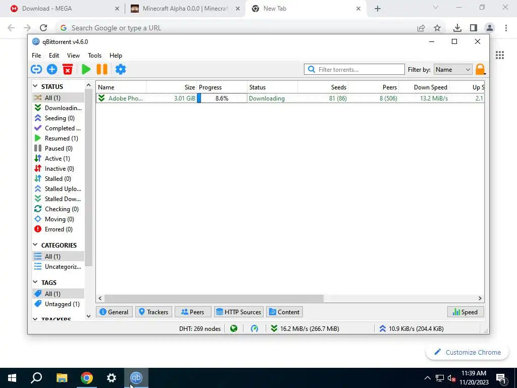The width and height of the screenshot is (517, 388).
Task: Switch to the General tab
Action: click(114, 312)
